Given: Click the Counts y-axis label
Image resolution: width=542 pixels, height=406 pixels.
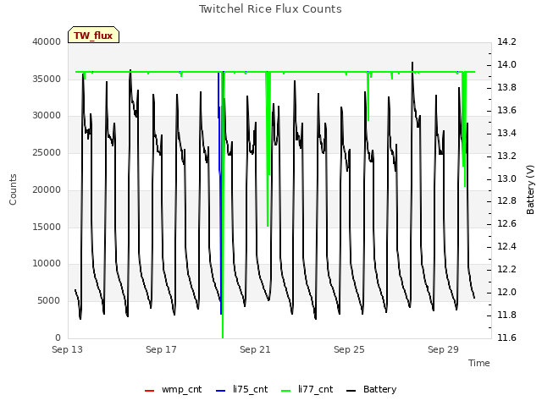Looking at the screenshot, I should tap(13, 189).
